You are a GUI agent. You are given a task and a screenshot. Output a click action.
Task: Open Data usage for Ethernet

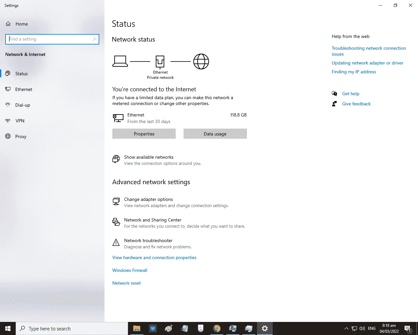point(215,134)
